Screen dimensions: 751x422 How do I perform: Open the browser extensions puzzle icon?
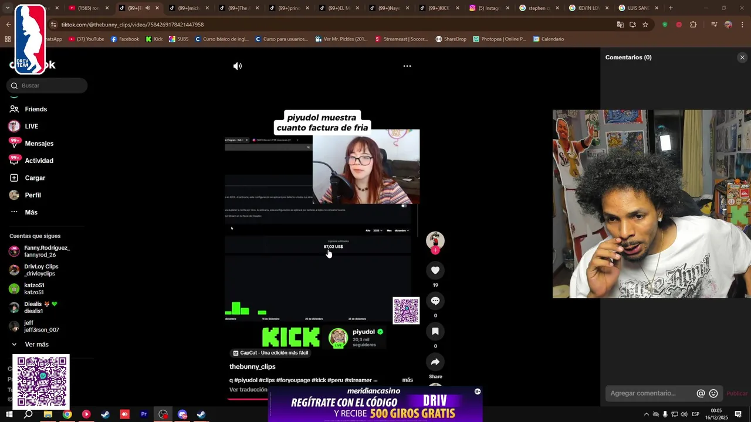pos(694,25)
